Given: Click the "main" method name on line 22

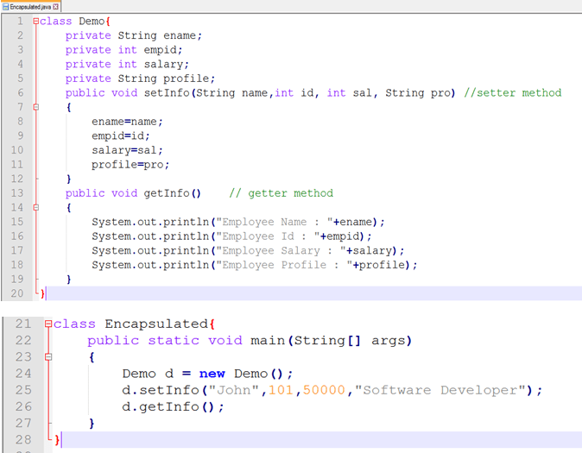Looking at the screenshot, I should pos(267,340).
